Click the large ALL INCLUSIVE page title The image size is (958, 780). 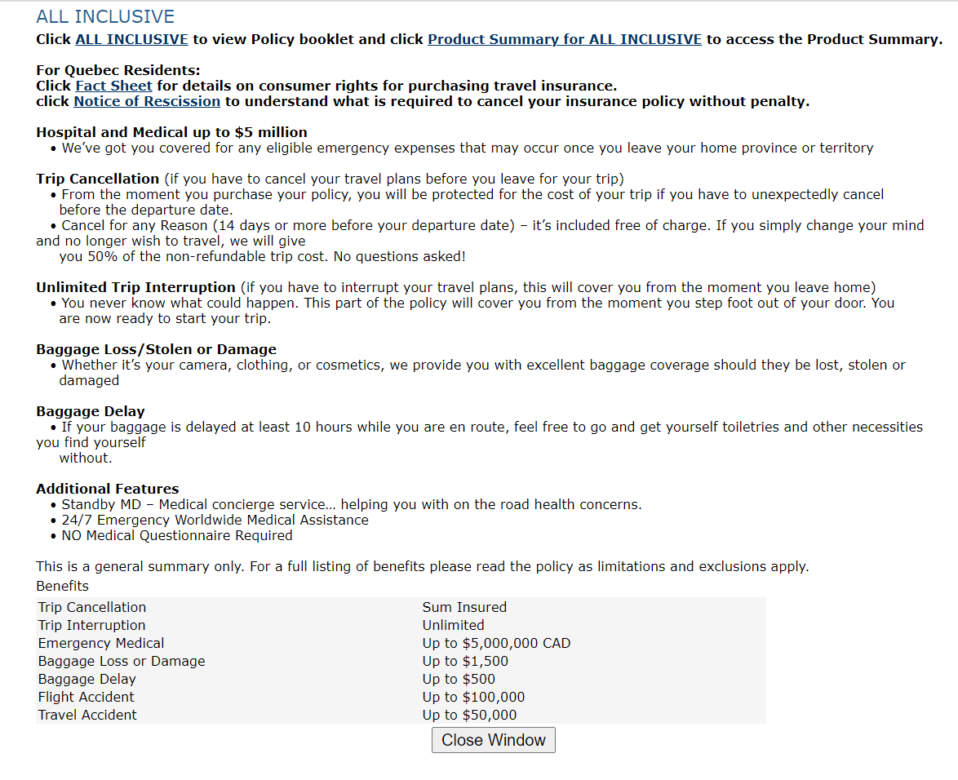point(105,17)
